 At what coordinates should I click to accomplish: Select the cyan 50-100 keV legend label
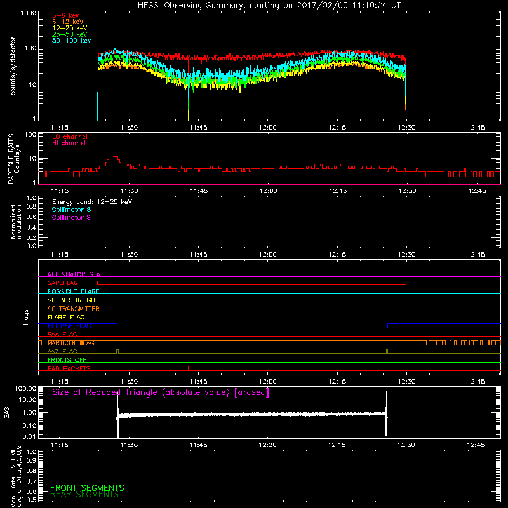point(72,41)
